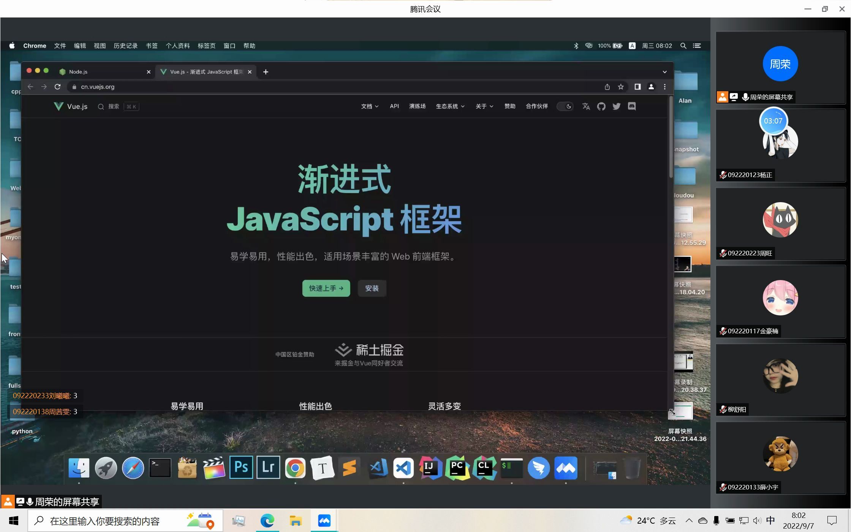
Task: Open Sublime Text in the dock
Action: tap(349, 468)
